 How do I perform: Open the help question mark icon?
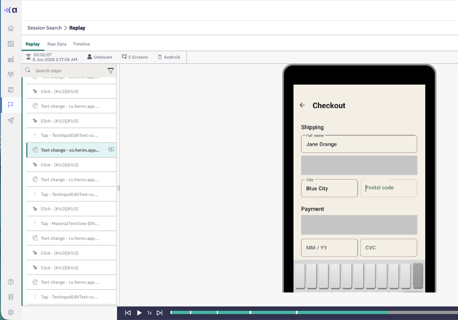(11, 282)
